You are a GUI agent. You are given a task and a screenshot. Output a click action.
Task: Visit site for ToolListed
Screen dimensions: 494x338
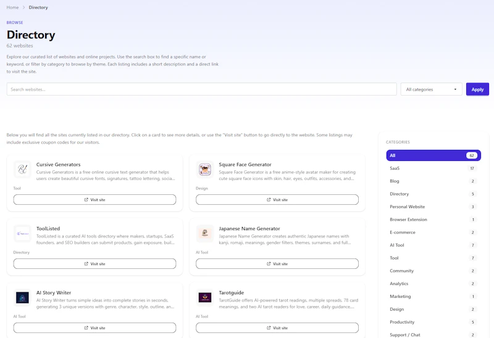coord(95,264)
